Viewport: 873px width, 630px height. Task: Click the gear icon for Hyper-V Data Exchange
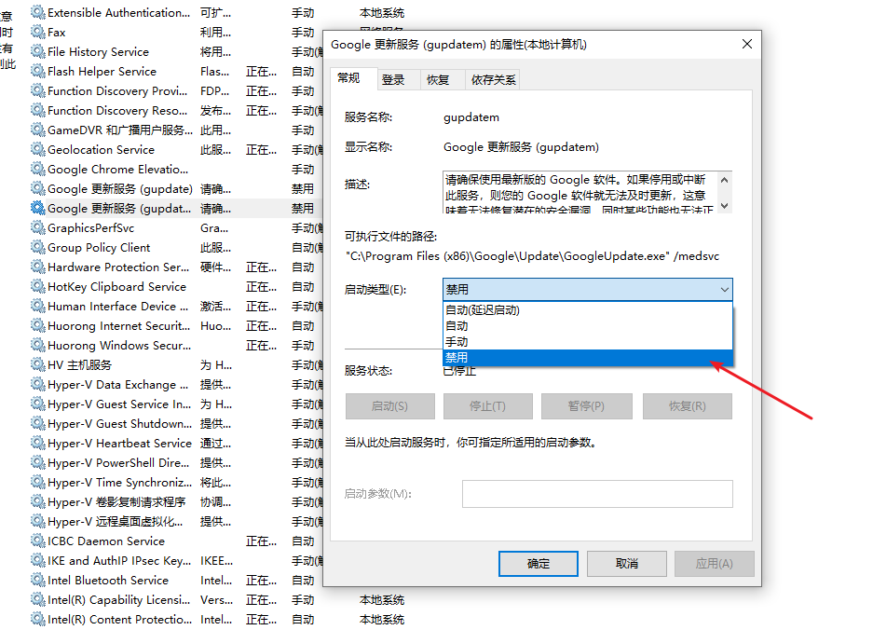38,384
